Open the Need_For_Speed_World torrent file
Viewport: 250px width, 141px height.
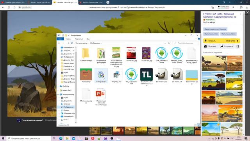click(177, 55)
